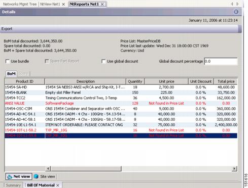Open the Export section
Image resolution: width=248 pixels, height=188 pixels.
pyautogui.click(x=7, y=29)
